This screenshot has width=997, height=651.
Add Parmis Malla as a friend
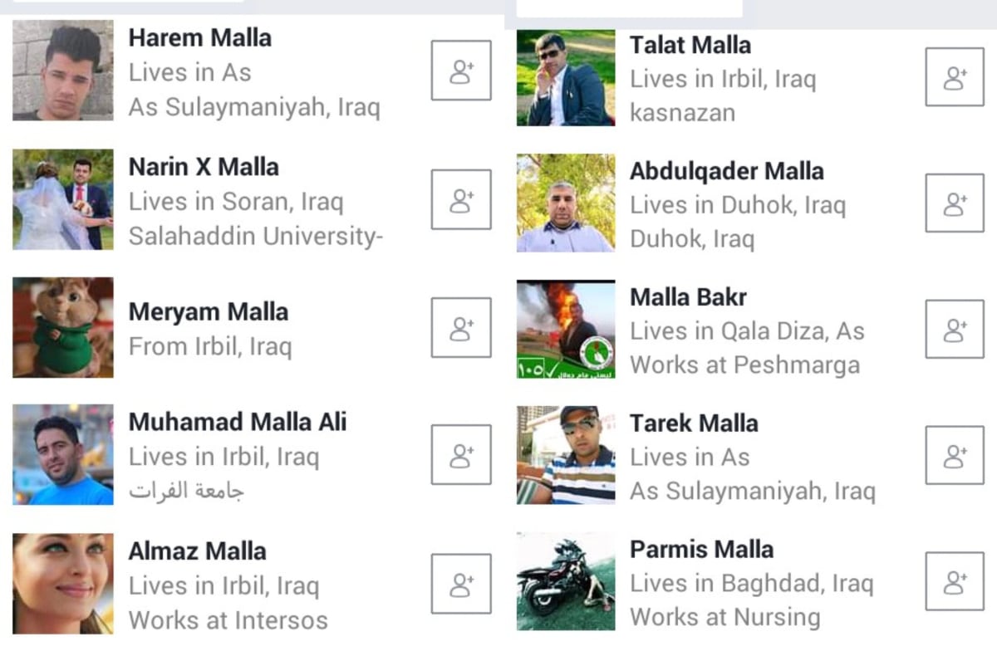pyautogui.click(x=955, y=581)
